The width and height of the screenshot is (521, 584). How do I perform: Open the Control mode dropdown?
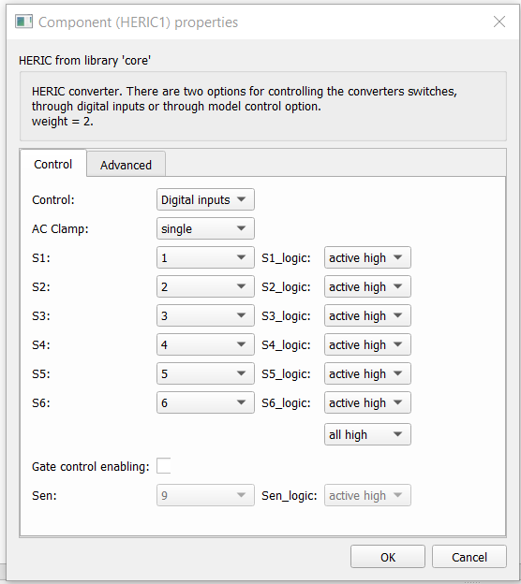(205, 199)
